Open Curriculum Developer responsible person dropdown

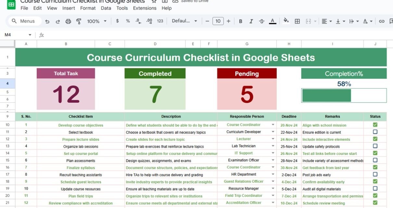pyautogui.click(x=273, y=132)
